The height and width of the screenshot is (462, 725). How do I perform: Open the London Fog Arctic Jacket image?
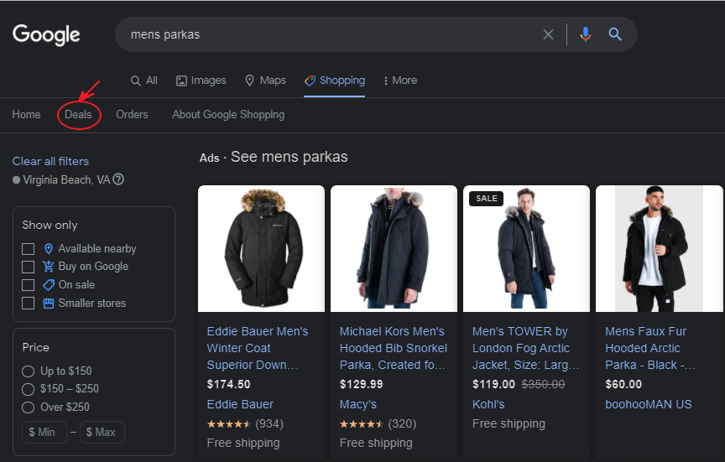[x=527, y=248]
